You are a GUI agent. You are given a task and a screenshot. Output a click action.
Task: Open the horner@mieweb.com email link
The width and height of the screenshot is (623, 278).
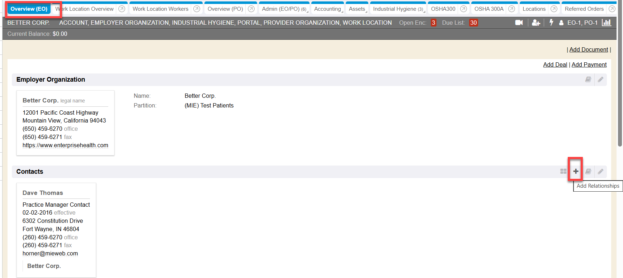(50, 254)
